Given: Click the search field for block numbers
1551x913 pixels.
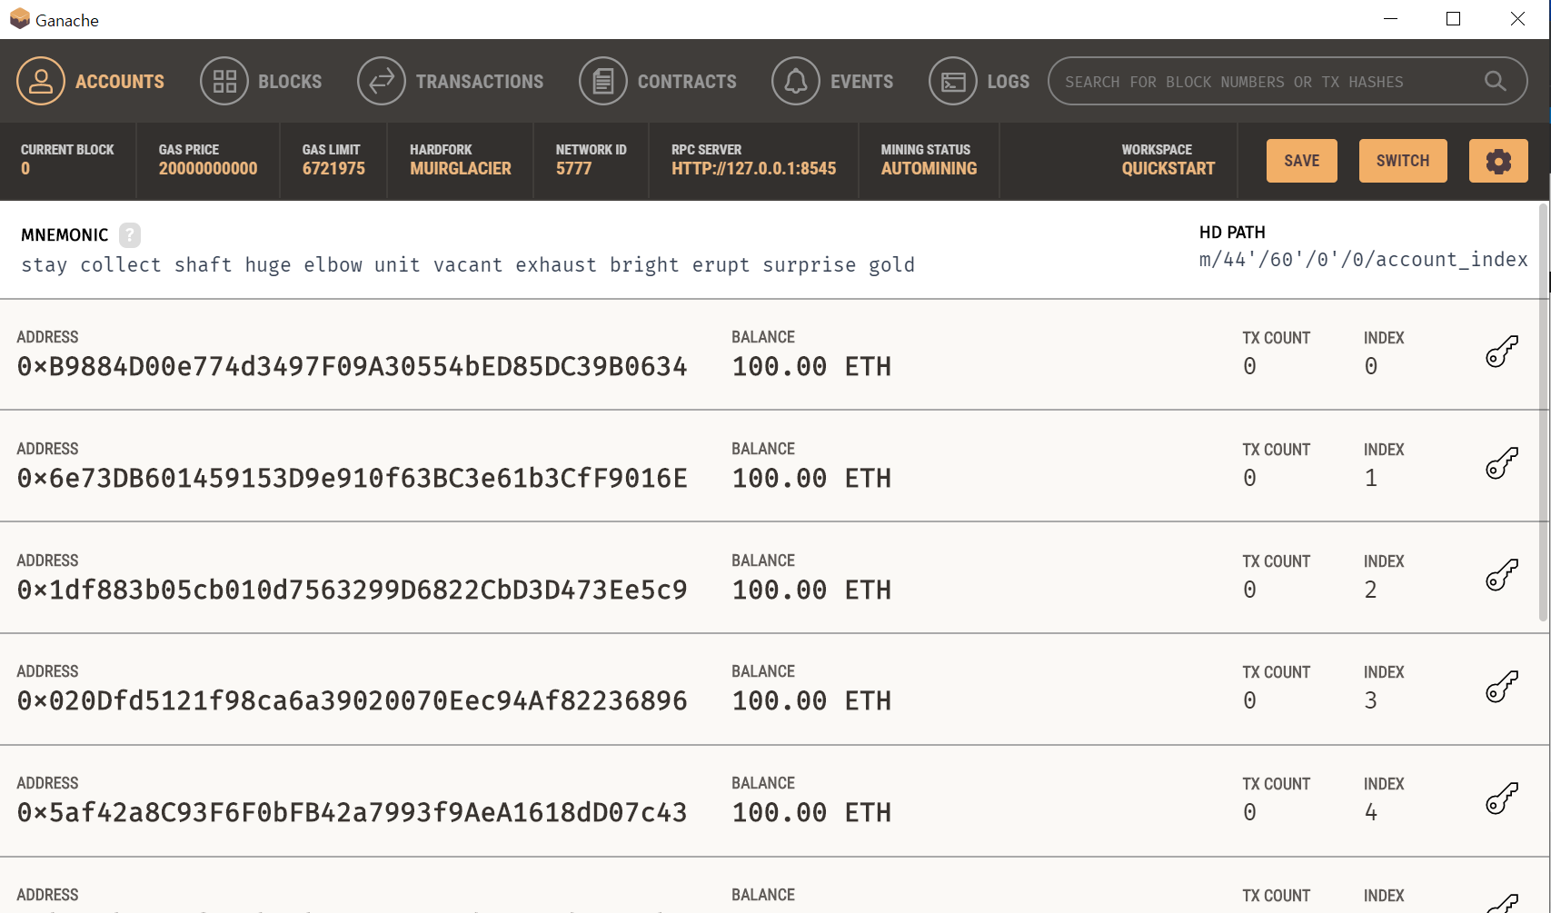Looking at the screenshot, I should [x=1288, y=81].
